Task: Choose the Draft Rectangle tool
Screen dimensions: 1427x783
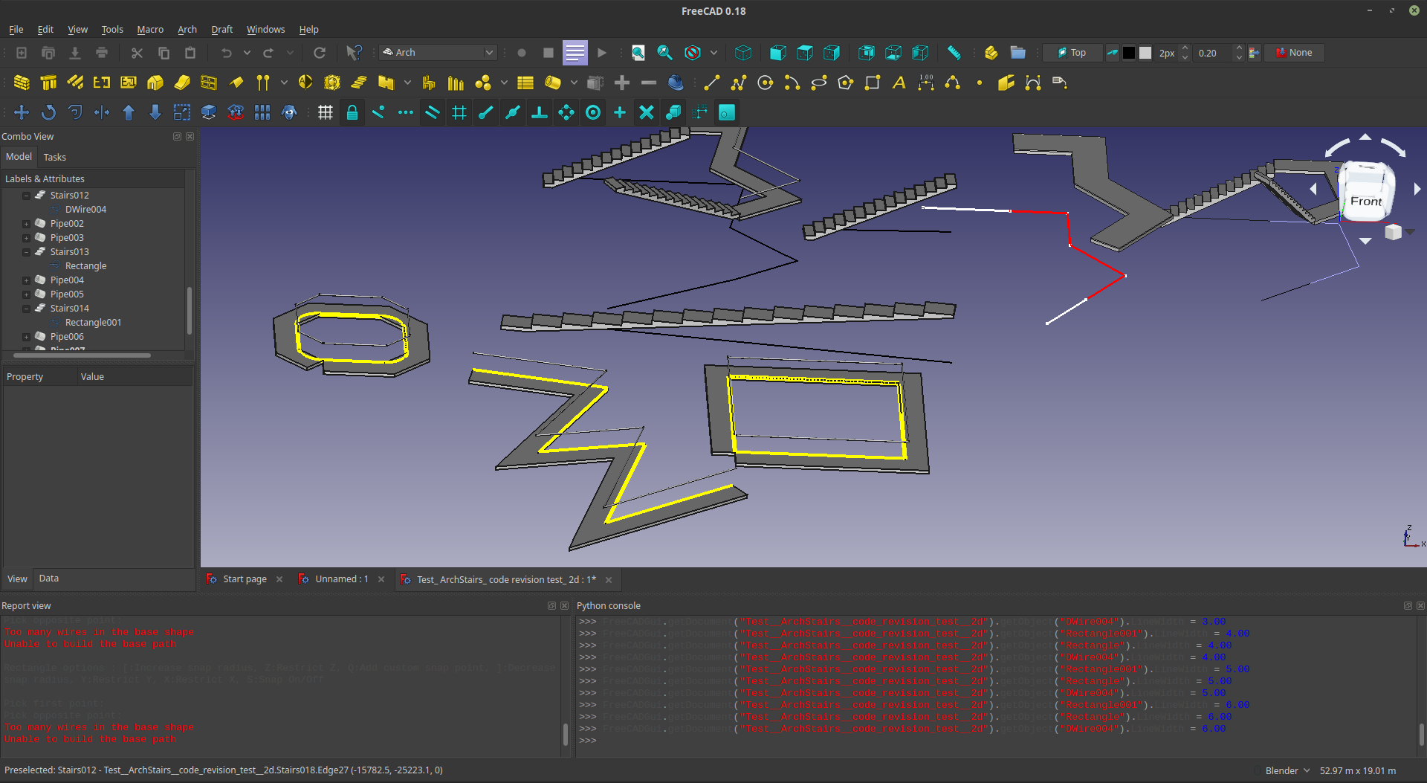Action: coord(872,83)
